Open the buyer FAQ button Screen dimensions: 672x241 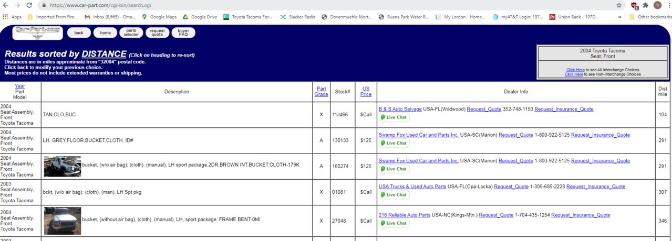[183, 32]
